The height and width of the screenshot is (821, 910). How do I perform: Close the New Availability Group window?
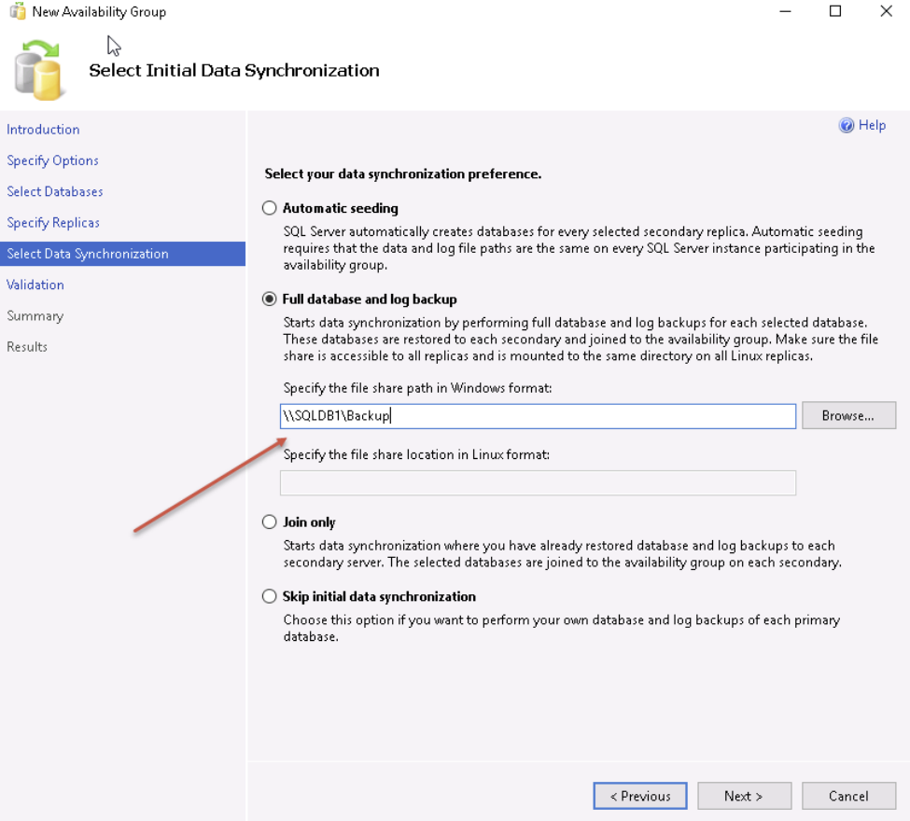coord(886,11)
